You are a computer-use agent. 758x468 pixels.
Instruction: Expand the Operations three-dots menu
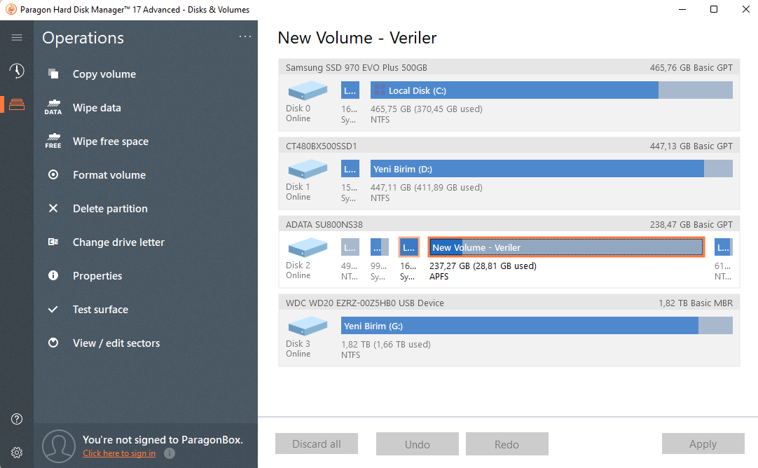[x=244, y=37]
